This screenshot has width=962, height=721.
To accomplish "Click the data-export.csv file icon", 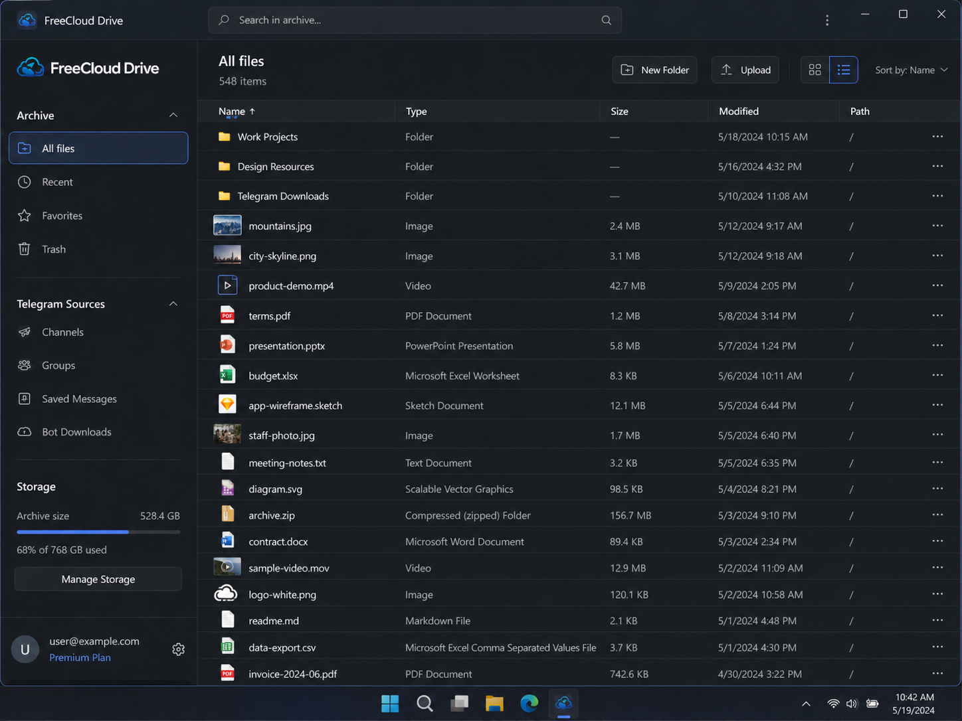I will click(227, 646).
